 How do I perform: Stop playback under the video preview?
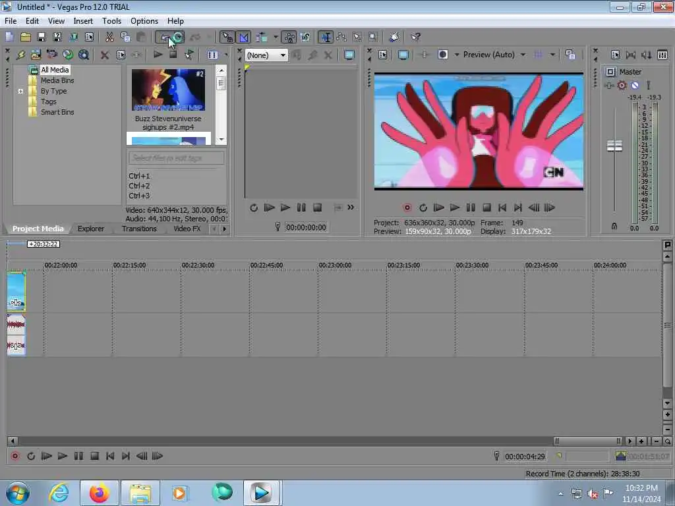(486, 208)
